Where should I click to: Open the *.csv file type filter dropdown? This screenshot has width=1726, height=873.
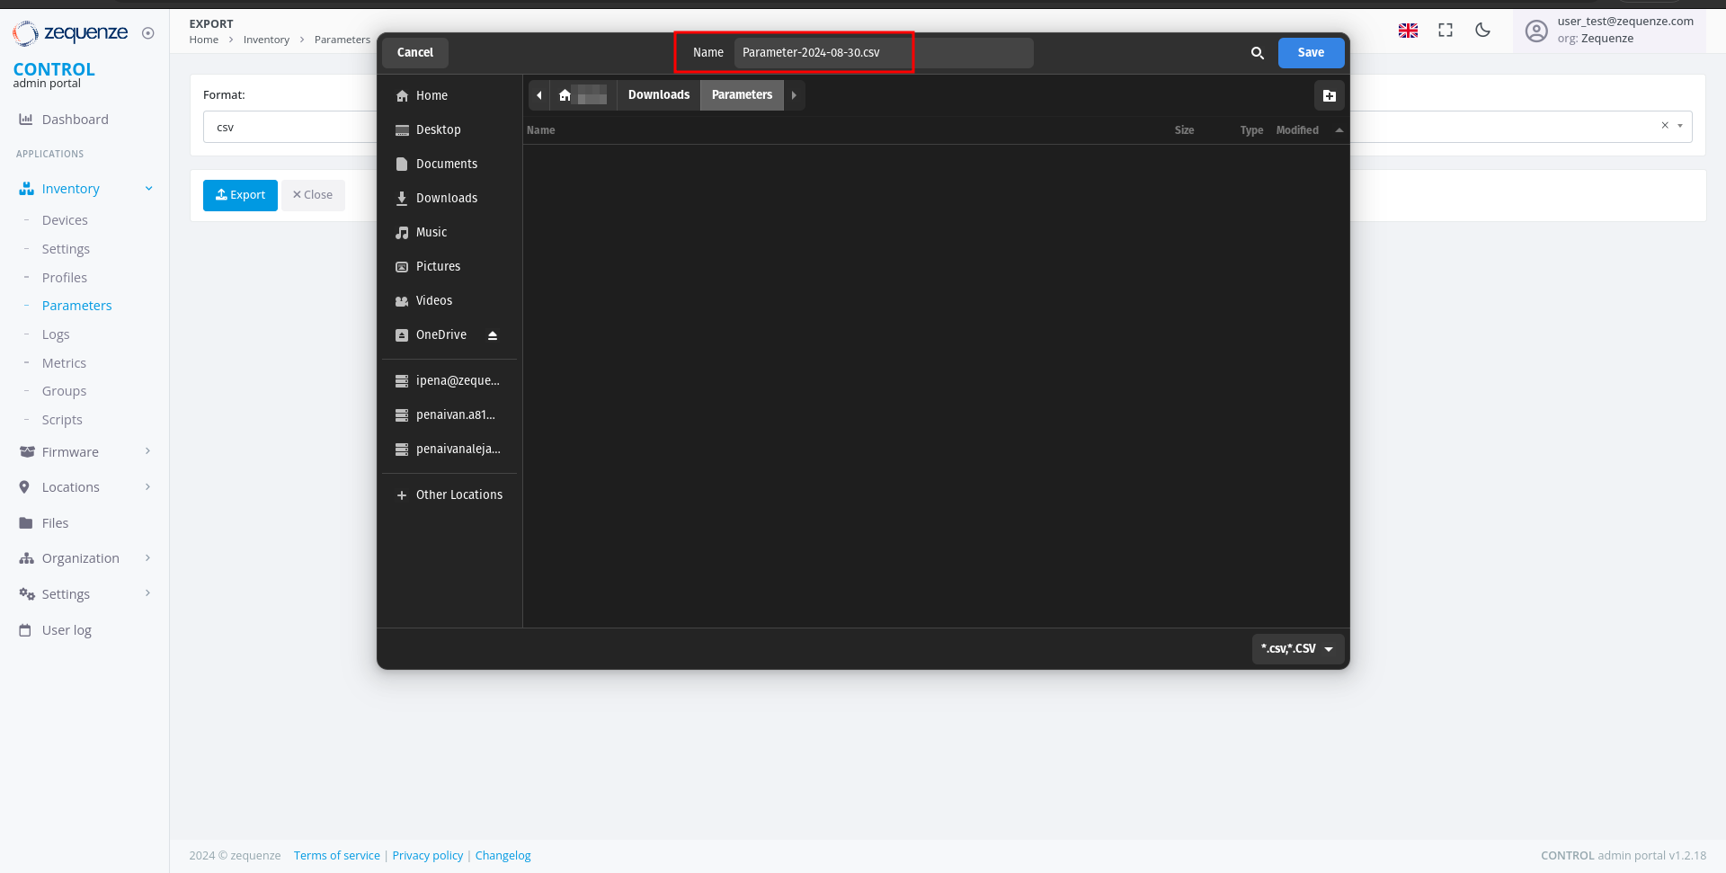coord(1297,648)
